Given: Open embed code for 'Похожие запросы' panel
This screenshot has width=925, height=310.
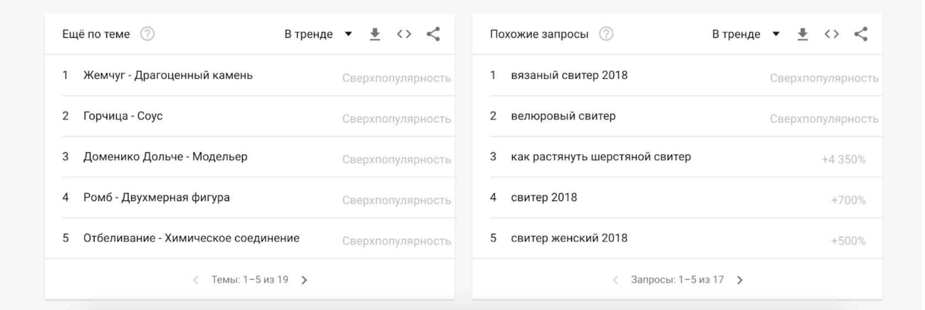Looking at the screenshot, I should (x=831, y=34).
